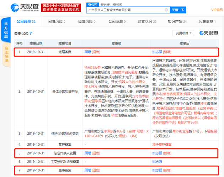Open the 知识产权 24 tab
224x177 pixels.
(177, 22)
